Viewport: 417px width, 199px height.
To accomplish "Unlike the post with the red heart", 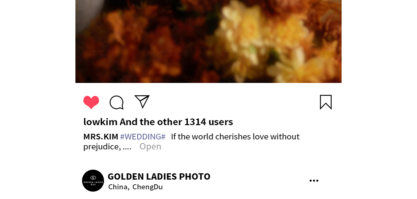I will 91,102.
